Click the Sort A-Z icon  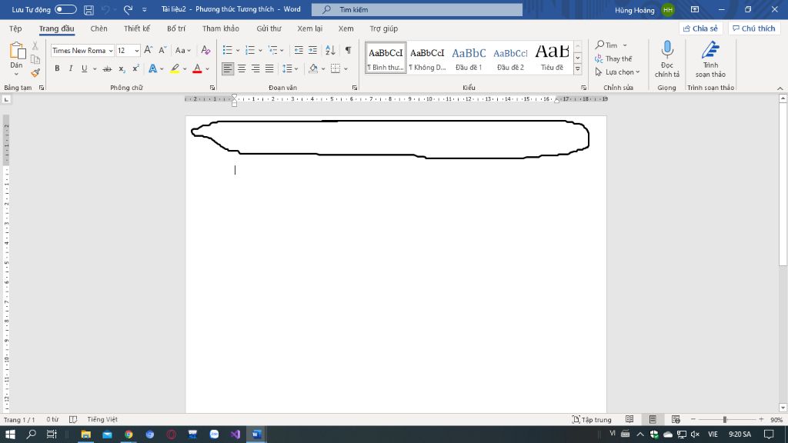coord(330,50)
